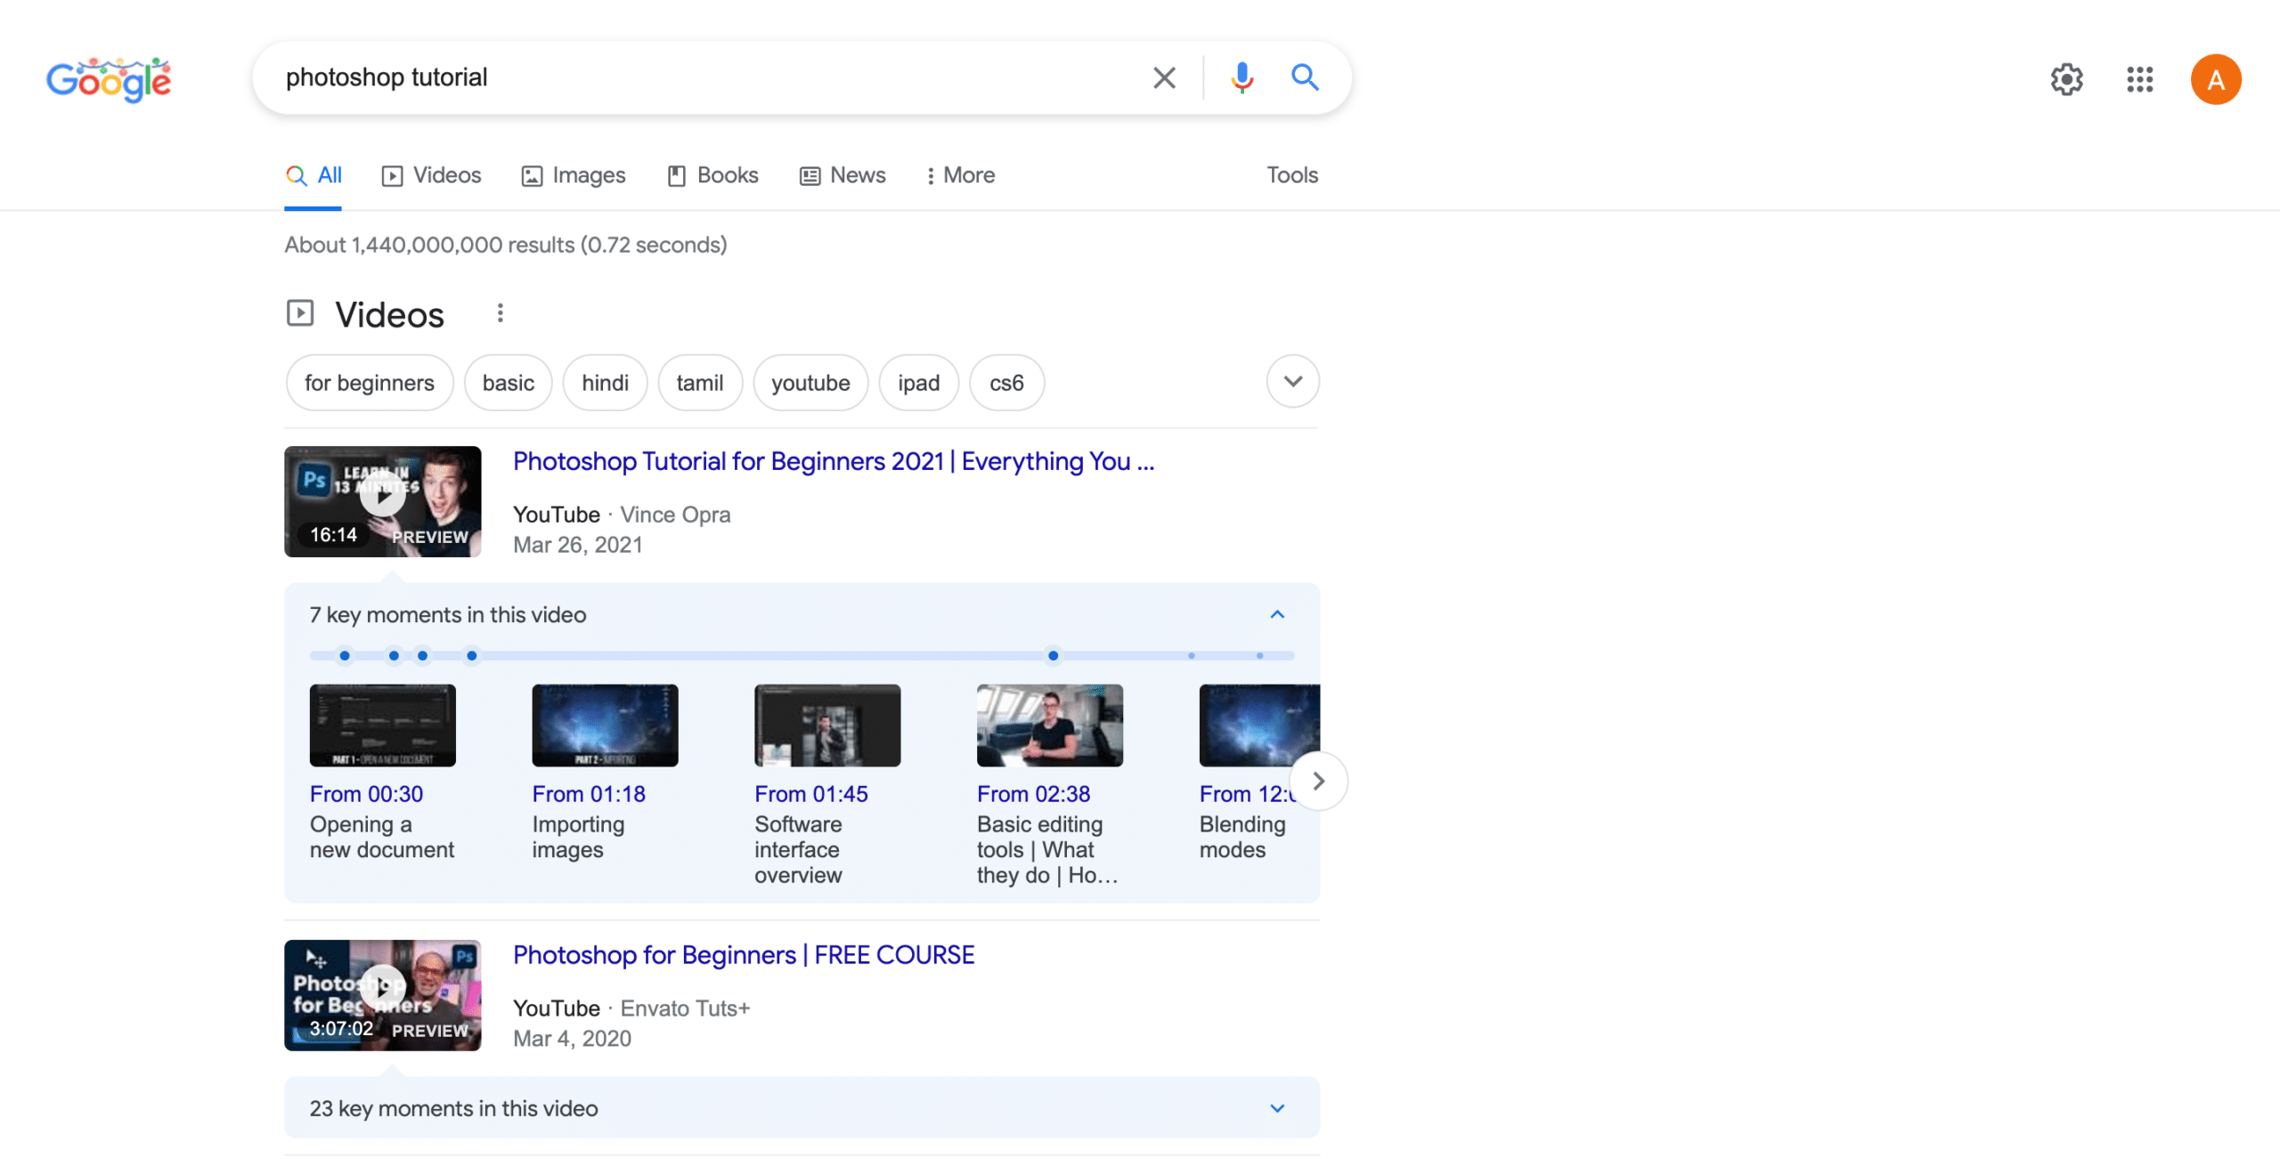
Task: Switch to the Videos tab
Action: point(431,175)
